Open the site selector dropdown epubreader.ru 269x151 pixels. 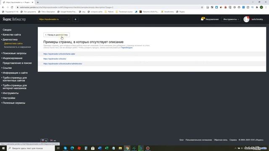[54, 19]
